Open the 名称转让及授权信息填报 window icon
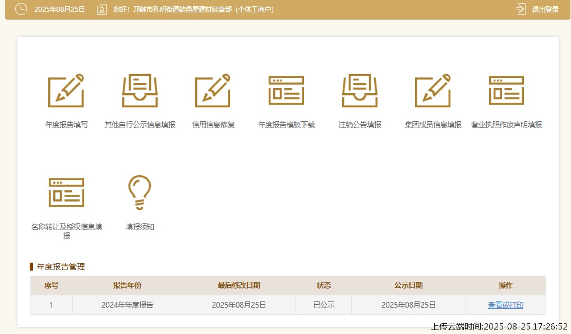Image resolution: width=571 pixels, height=334 pixels. tap(66, 193)
